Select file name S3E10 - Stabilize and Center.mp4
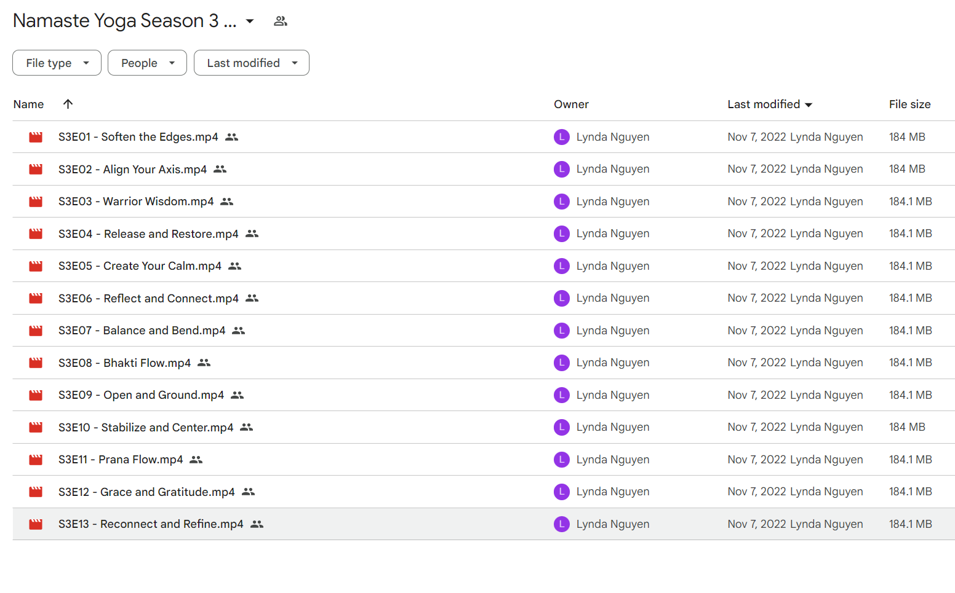This screenshot has height=593, width=955. pyautogui.click(x=146, y=427)
